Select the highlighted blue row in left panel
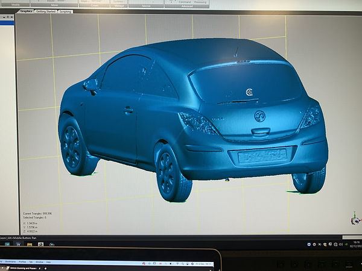Screen dimensions: 362x271 [x=7, y=23]
